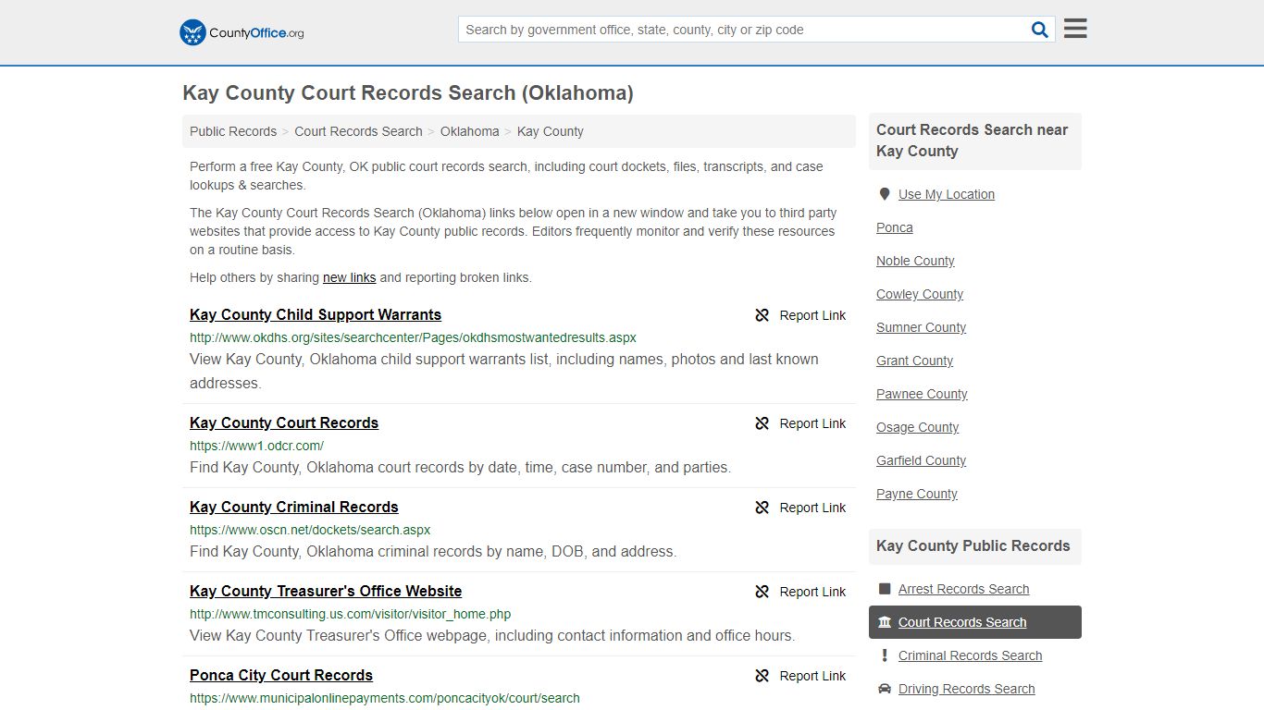Click Use My Location
1264x710 pixels.
click(x=946, y=194)
